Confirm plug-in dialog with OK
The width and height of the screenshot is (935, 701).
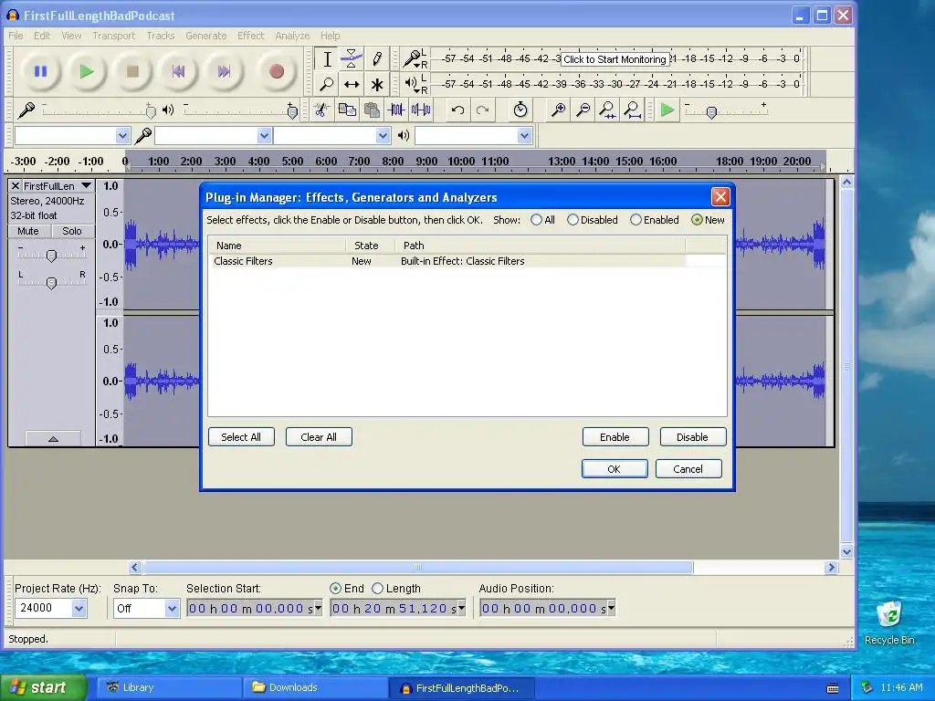pyautogui.click(x=615, y=469)
